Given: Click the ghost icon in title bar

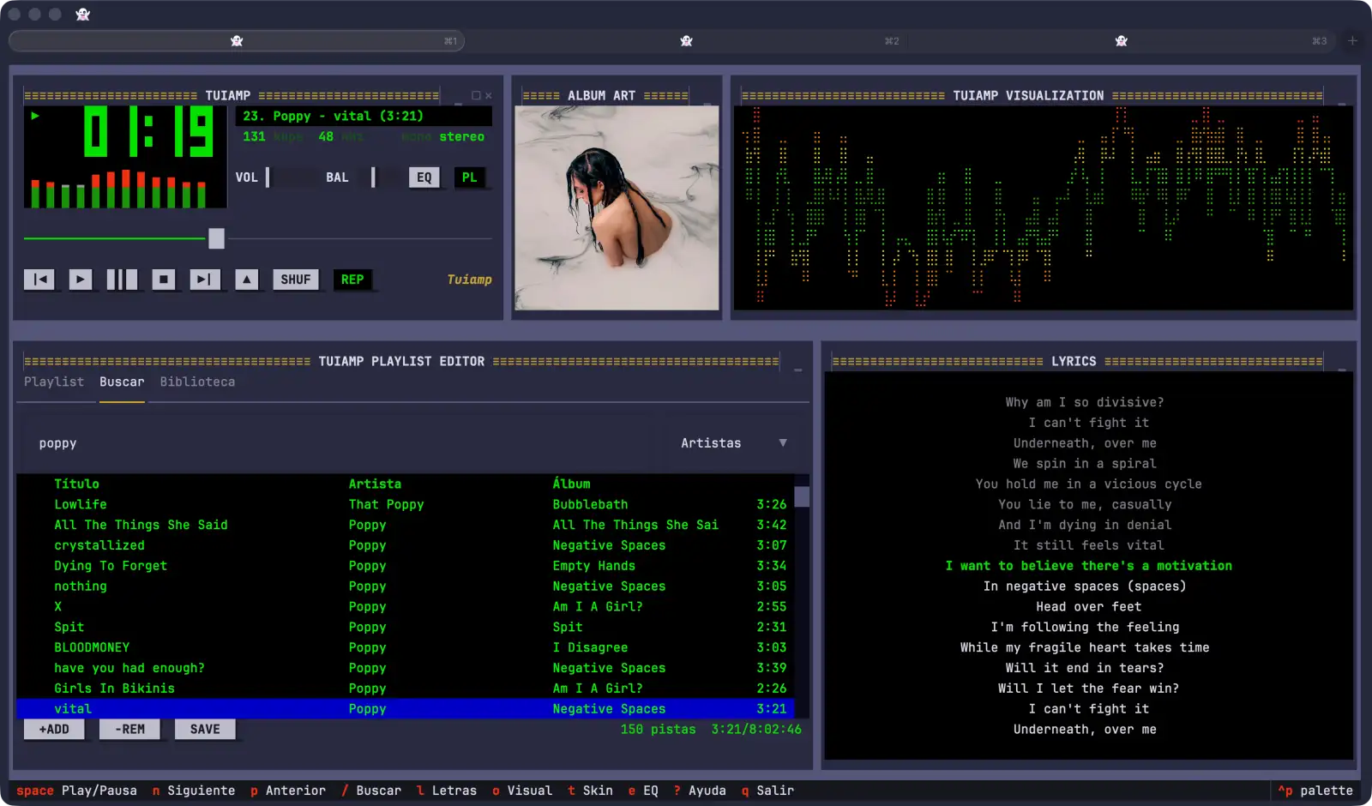Looking at the screenshot, I should 83,15.
